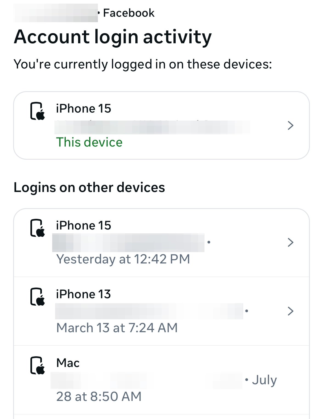Screen dimensions: 323x419
Task: Tap the green "This device" label
Action: (89, 142)
